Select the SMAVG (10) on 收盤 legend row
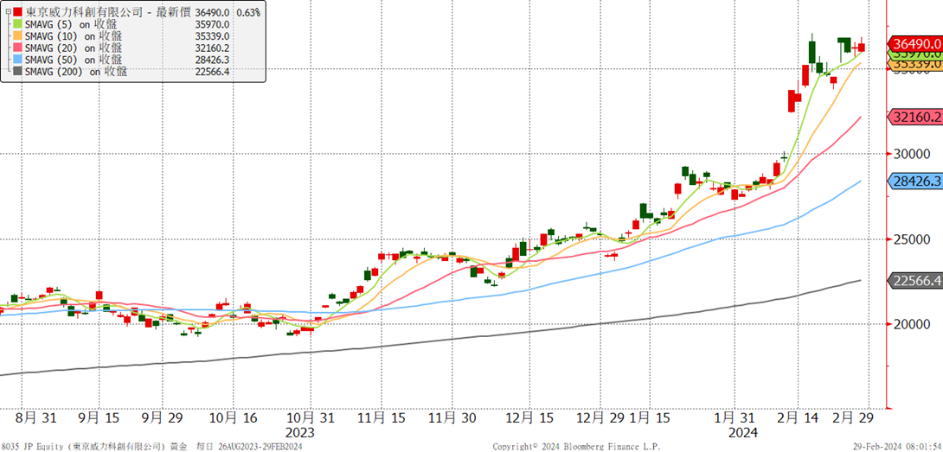943x452 pixels. click(x=74, y=36)
